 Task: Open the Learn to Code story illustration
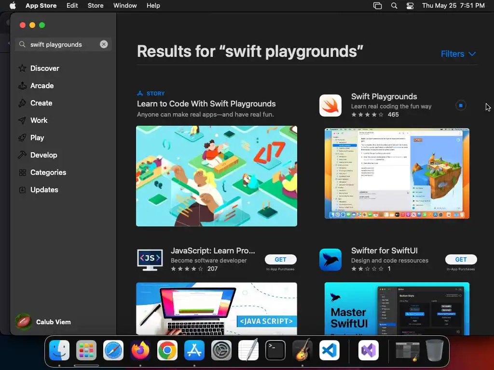click(x=217, y=176)
